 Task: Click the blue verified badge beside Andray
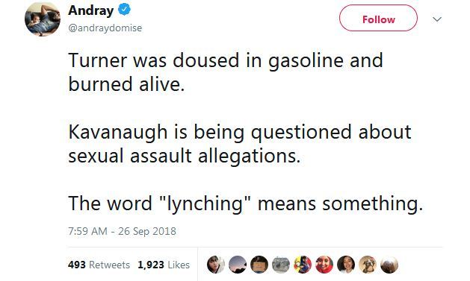(124, 10)
